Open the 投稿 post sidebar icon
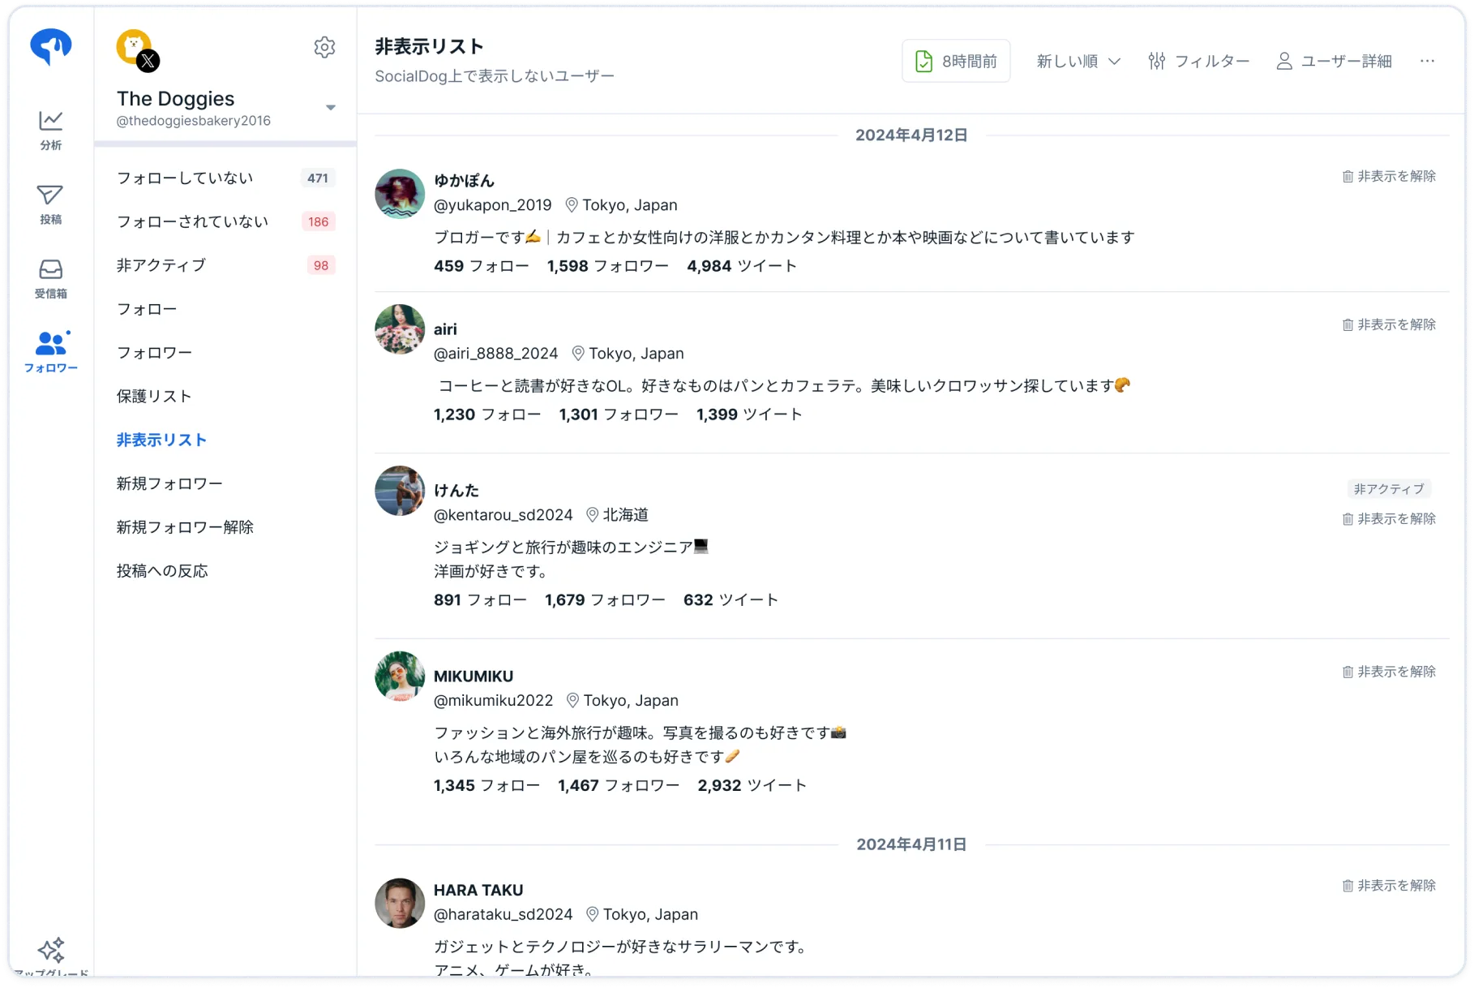Screen dimensions: 1474x988 pos(50,204)
